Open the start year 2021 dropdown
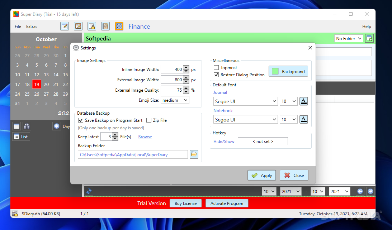The image size is (392, 230). [x=291, y=191]
